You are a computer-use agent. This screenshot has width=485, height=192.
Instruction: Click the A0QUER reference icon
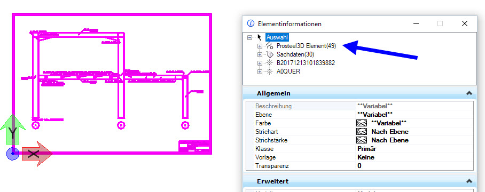[270, 71]
